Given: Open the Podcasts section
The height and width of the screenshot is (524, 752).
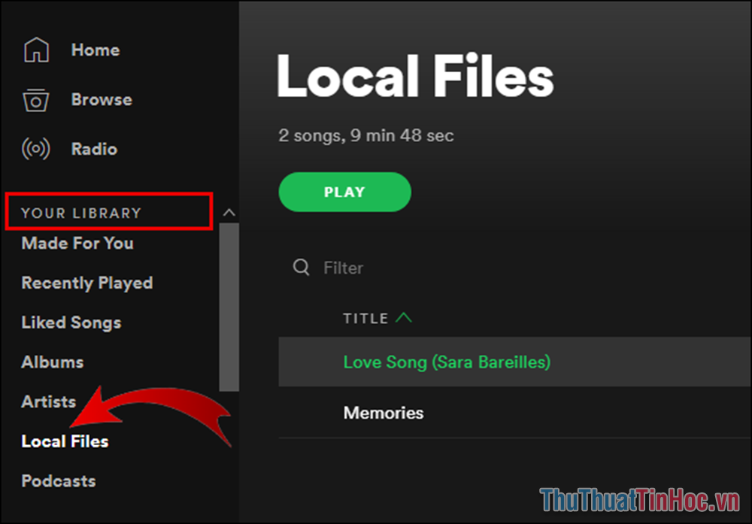Looking at the screenshot, I should point(58,480).
